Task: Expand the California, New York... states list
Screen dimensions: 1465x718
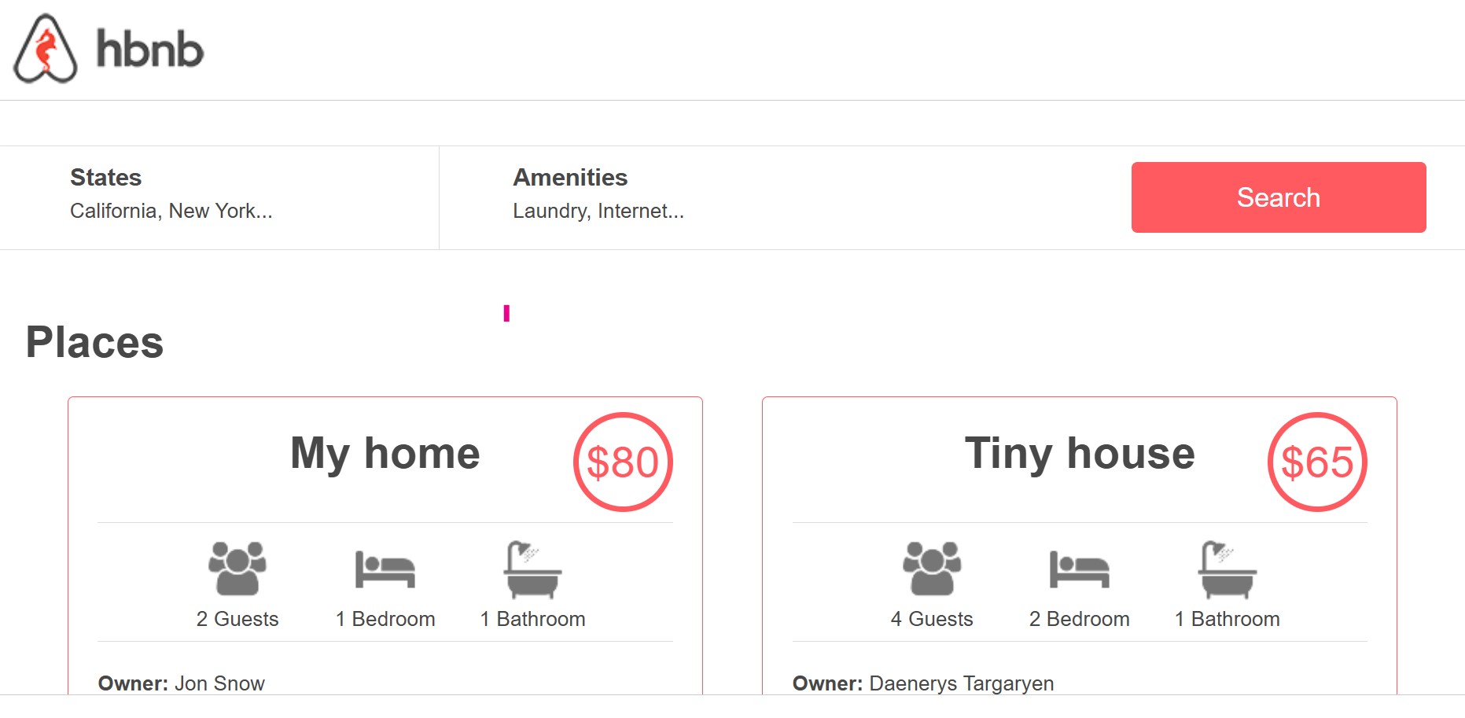Action: click(x=171, y=211)
